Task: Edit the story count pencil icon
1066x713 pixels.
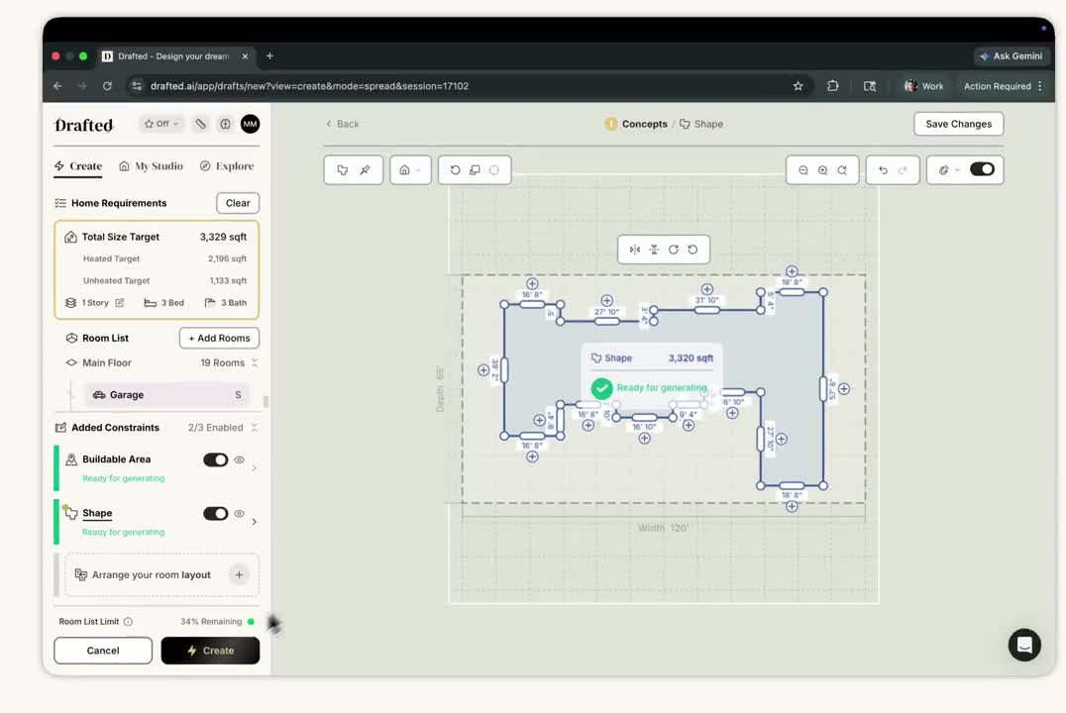Action: (x=120, y=303)
